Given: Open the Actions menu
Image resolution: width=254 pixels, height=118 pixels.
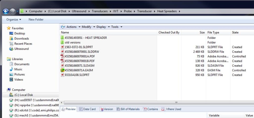Looking at the screenshot, I should tap(73, 27).
